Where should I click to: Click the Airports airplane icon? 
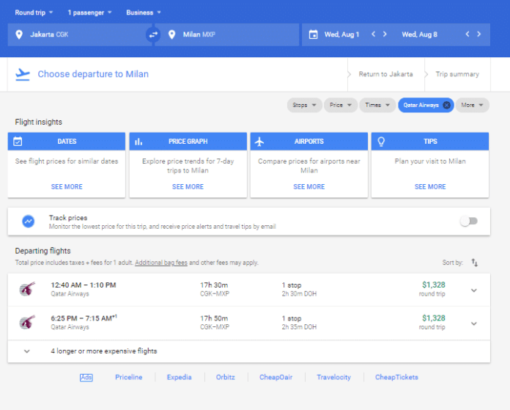pos(259,142)
